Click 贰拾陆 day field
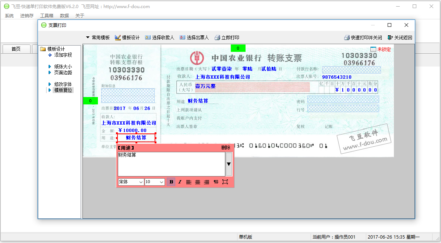The width and height of the screenshot is (441, 243). 269,69
